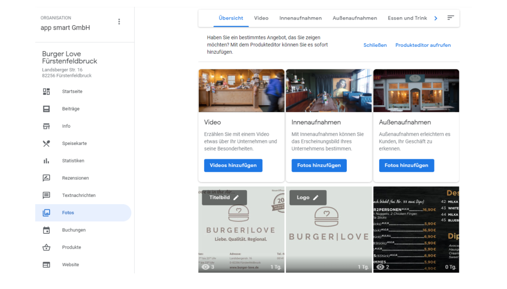Click Schließen to dismiss the hint

[x=375, y=45]
